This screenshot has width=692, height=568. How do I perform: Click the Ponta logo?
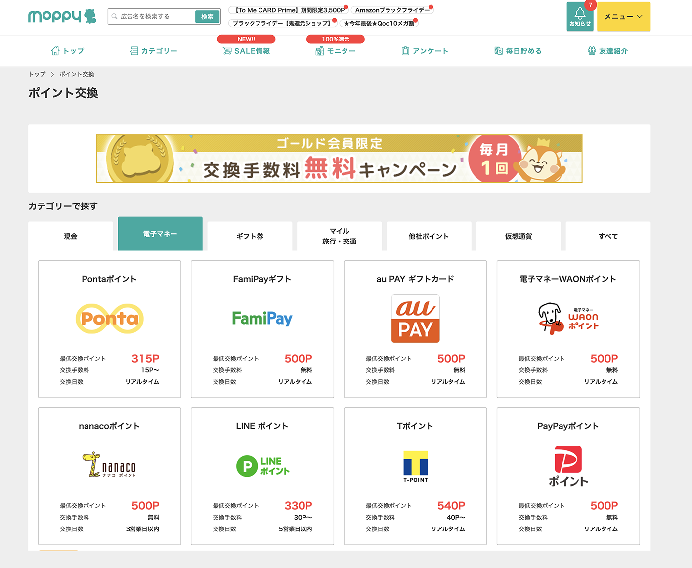(110, 319)
